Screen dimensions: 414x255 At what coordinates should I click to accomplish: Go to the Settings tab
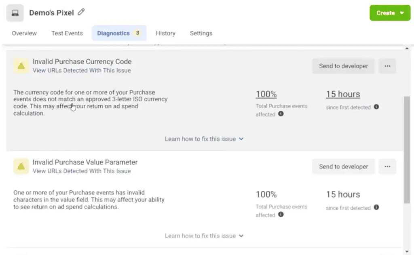tap(201, 33)
